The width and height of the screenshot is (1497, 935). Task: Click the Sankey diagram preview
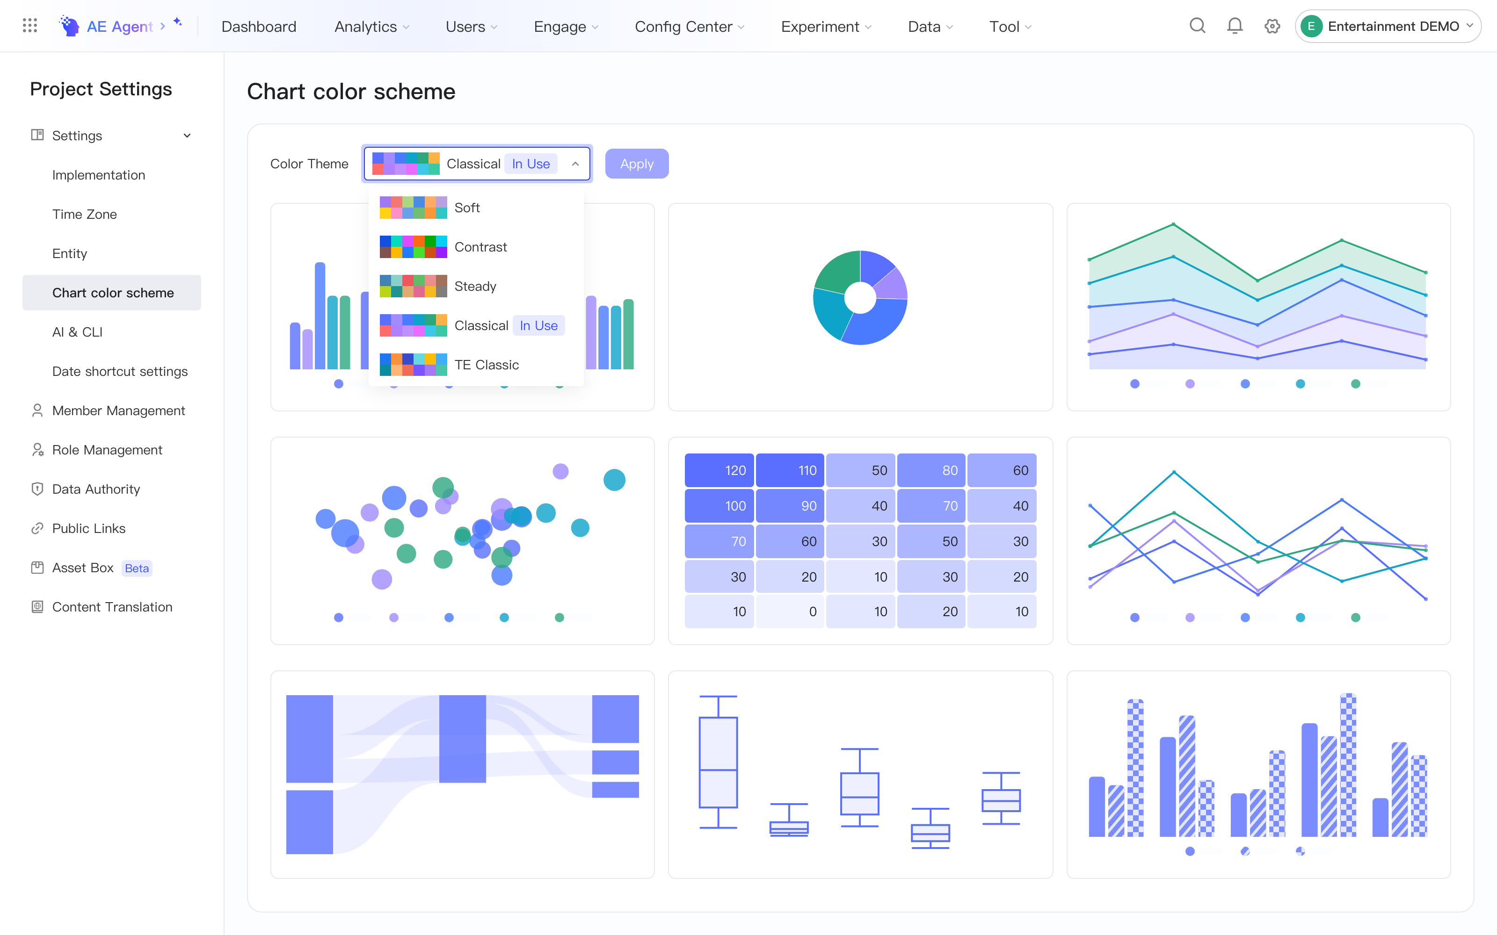[462, 774]
